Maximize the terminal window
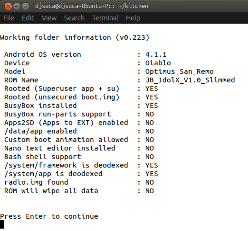This screenshot has height=231, width=248. click(x=25, y=7)
